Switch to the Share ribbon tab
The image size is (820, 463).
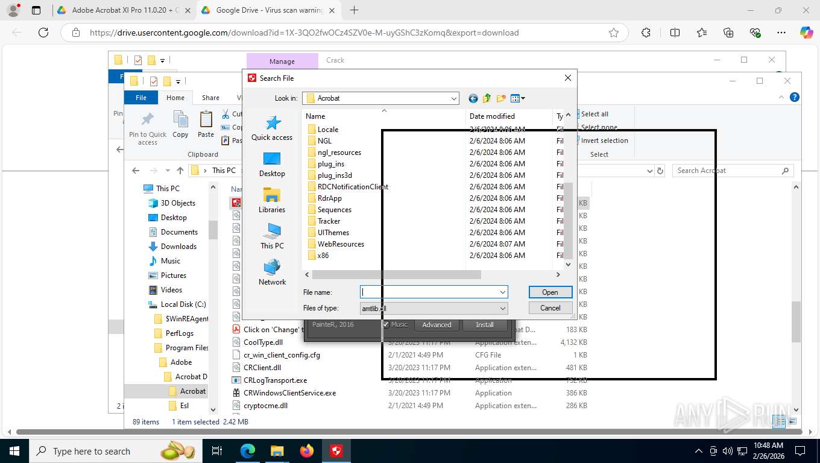click(210, 98)
